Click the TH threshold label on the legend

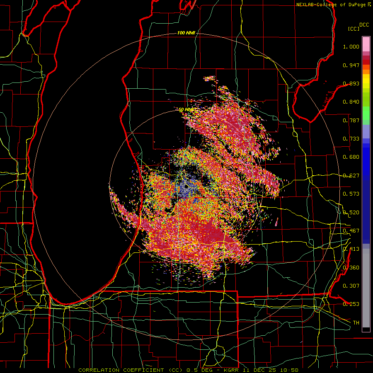pos(356,323)
